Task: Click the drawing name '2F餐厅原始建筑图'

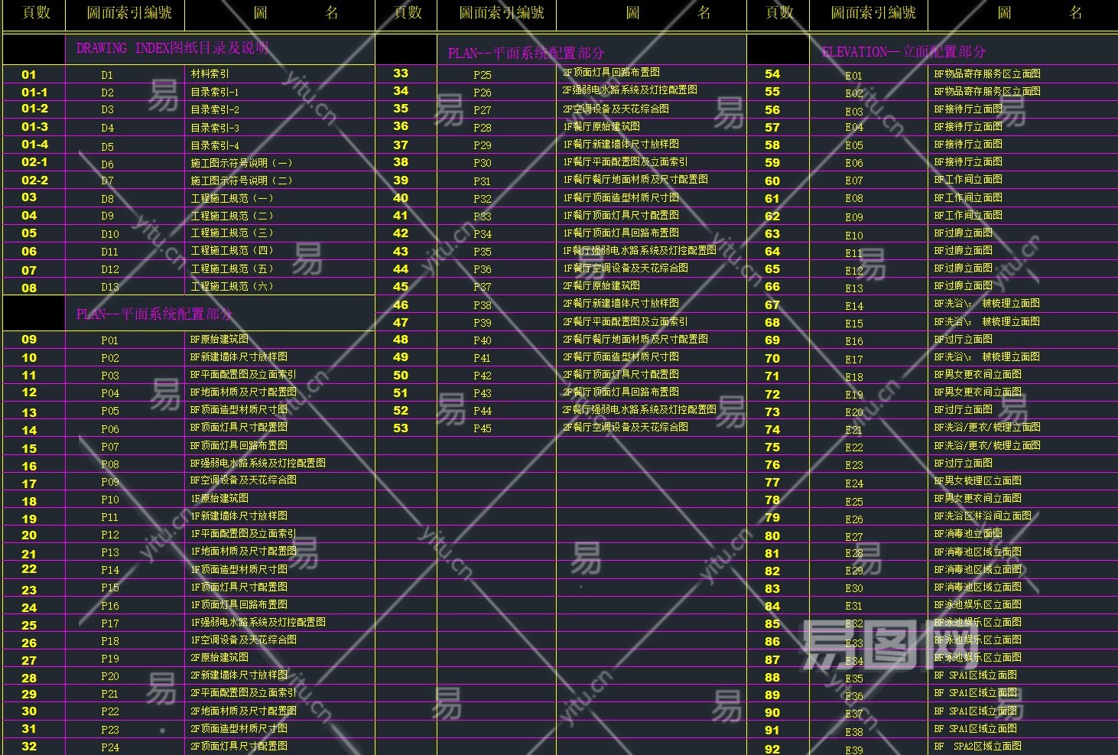Action: click(602, 285)
